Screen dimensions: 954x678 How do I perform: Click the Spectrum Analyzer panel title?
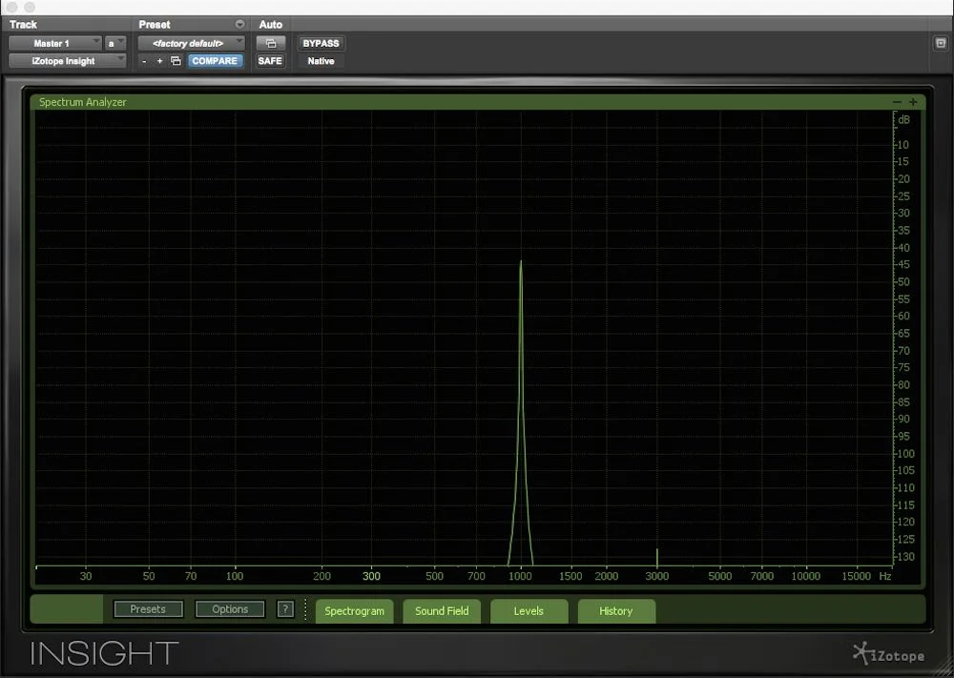[x=83, y=102]
